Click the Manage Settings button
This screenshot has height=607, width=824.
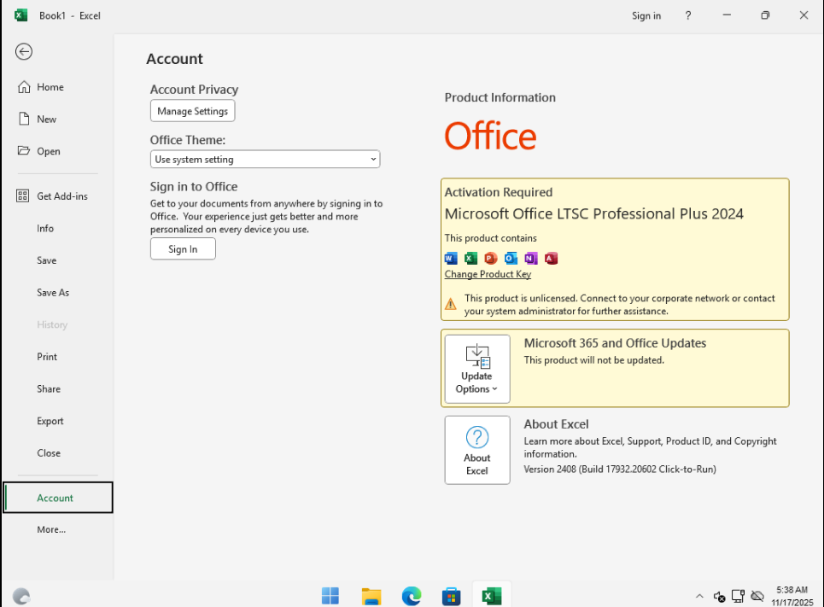(x=192, y=111)
